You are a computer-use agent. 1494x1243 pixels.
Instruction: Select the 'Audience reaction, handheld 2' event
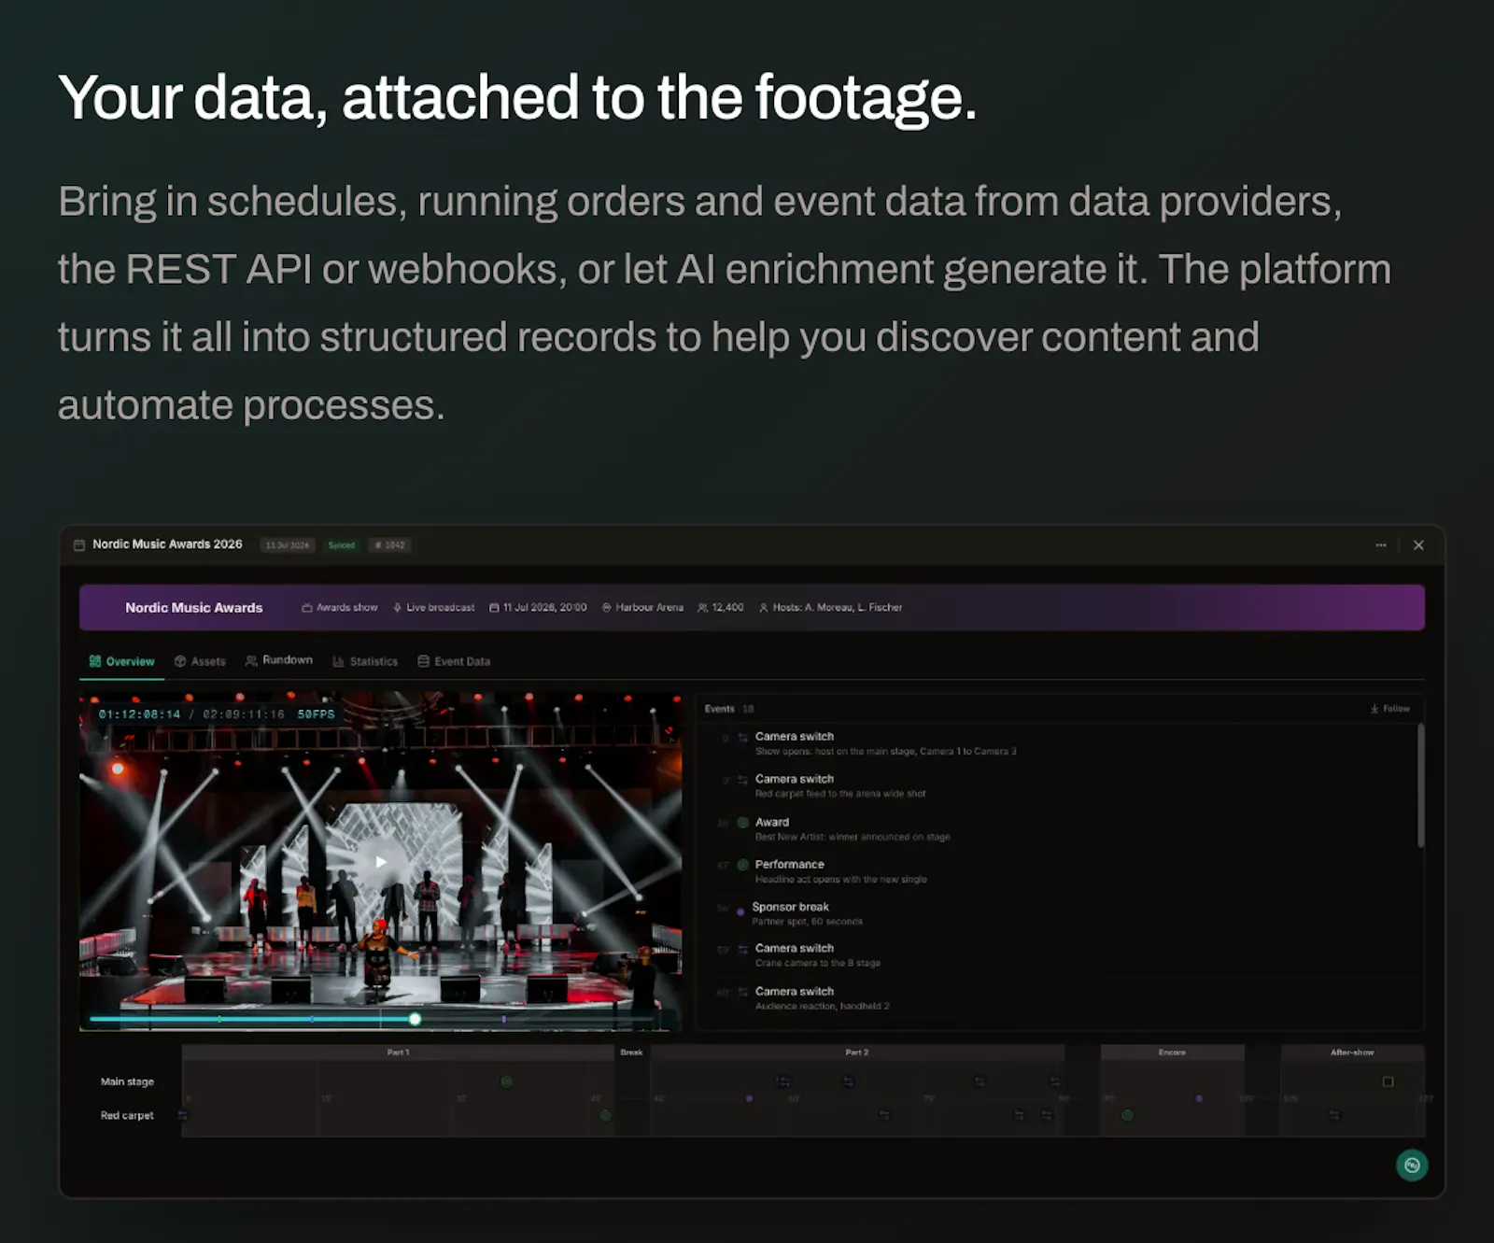pos(1060,998)
